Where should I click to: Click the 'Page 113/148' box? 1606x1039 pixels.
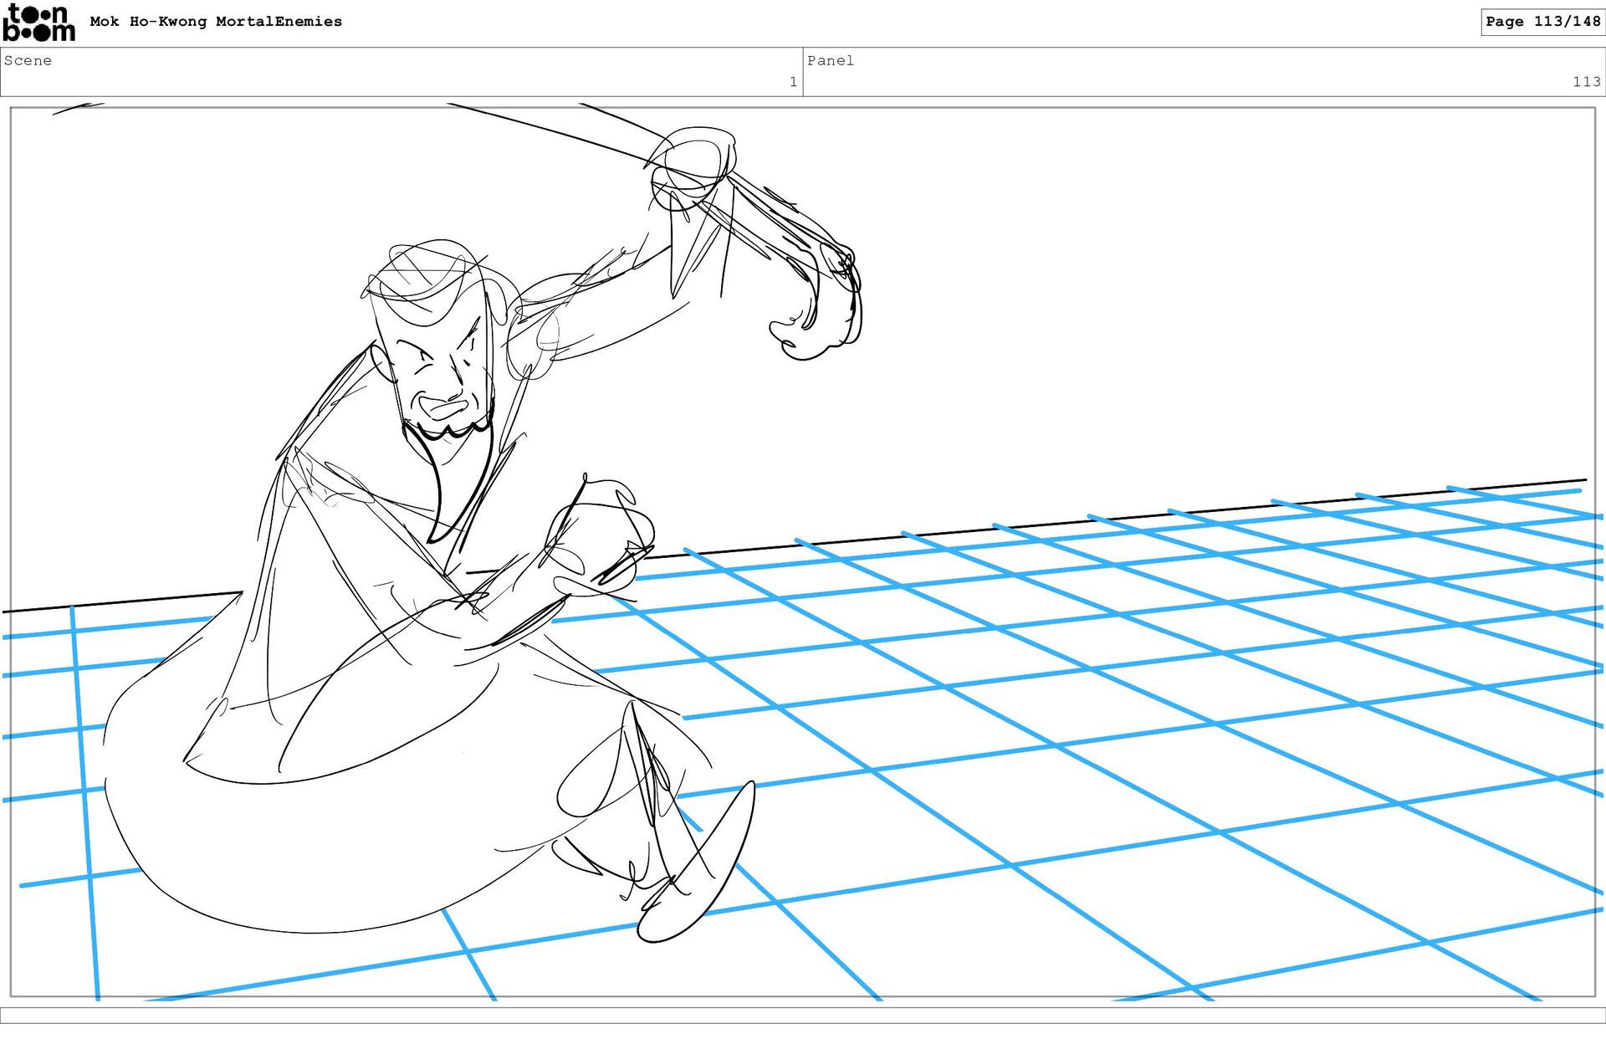pos(1542,22)
